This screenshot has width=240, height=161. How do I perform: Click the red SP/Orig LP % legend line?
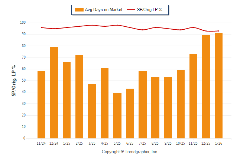(x=132, y=10)
